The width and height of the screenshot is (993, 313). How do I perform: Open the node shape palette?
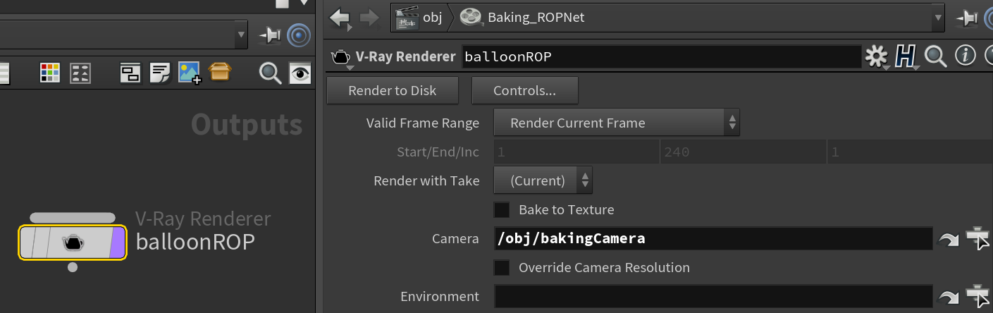(x=81, y=73)
